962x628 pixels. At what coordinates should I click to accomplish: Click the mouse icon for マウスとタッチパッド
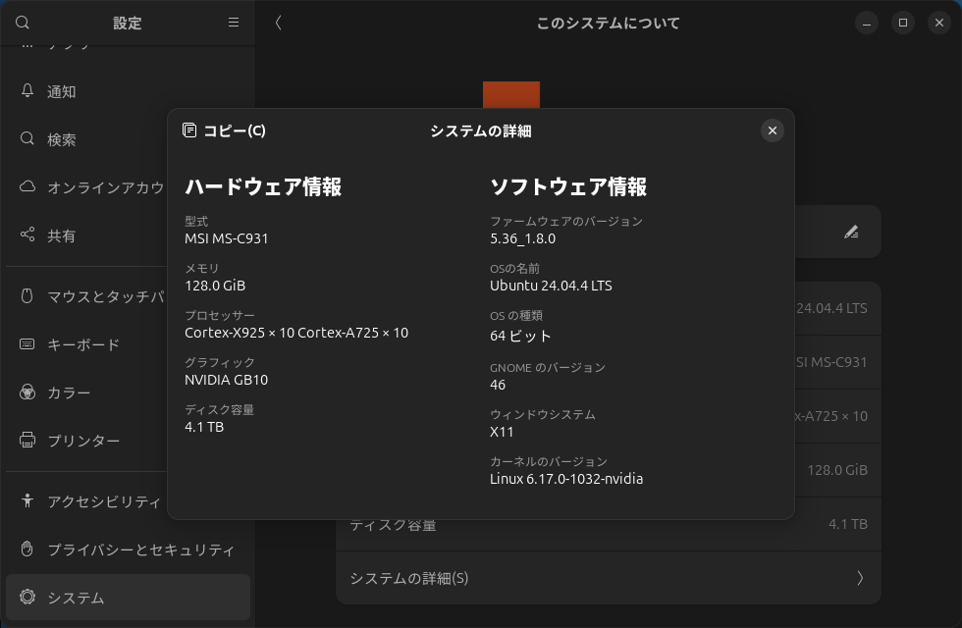coord(27,296)
